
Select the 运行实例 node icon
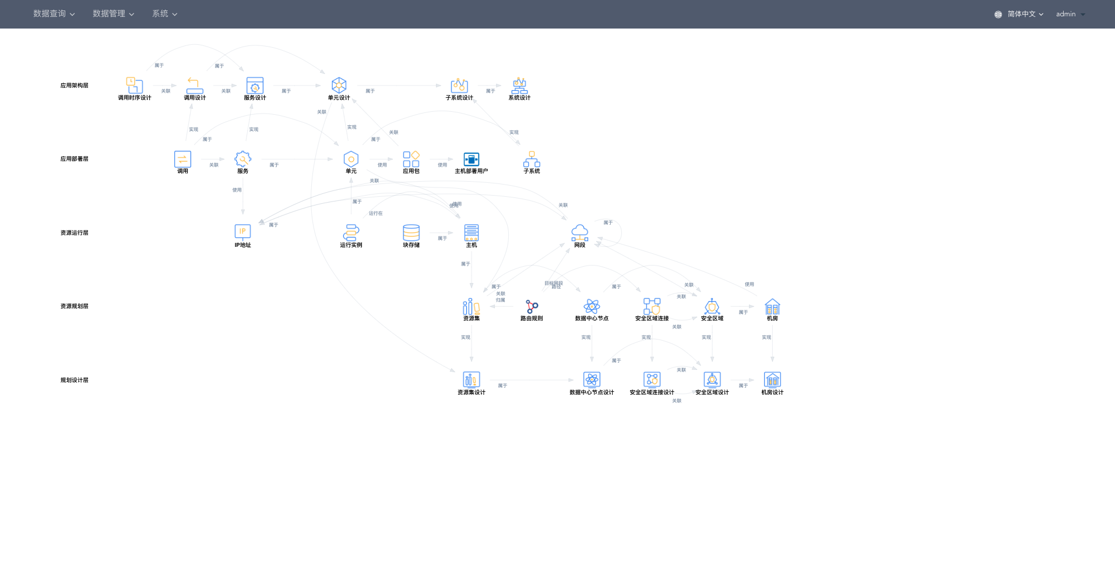(351, 232)
